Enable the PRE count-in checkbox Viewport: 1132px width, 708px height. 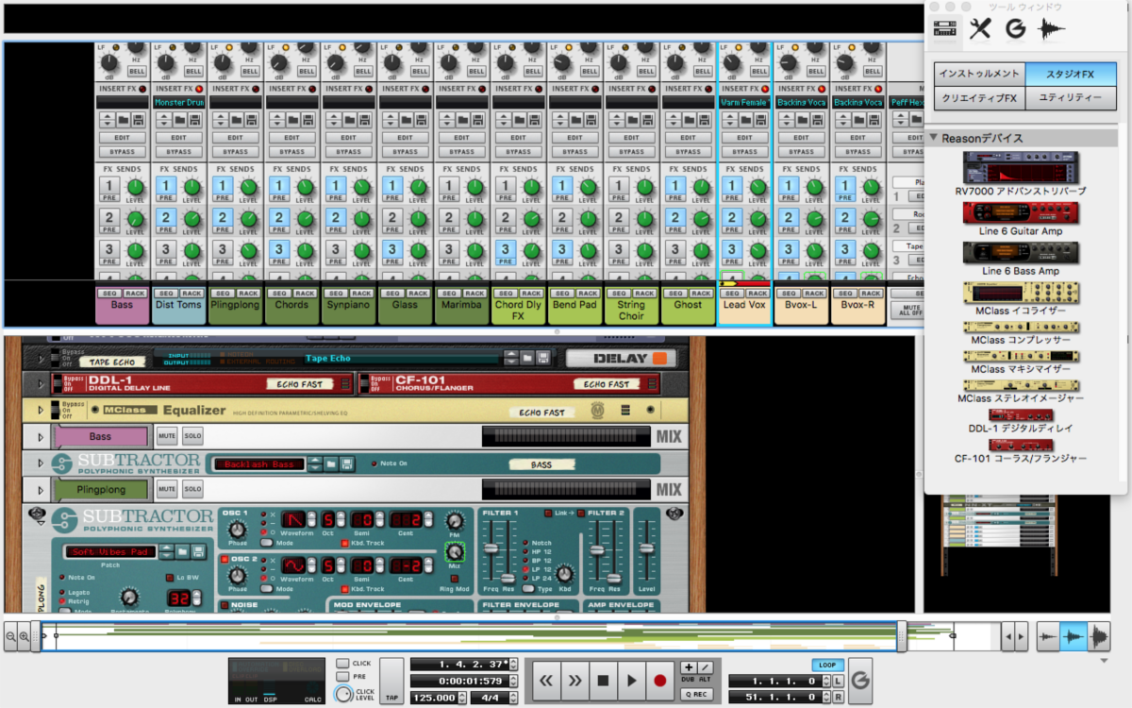[342, 677]
